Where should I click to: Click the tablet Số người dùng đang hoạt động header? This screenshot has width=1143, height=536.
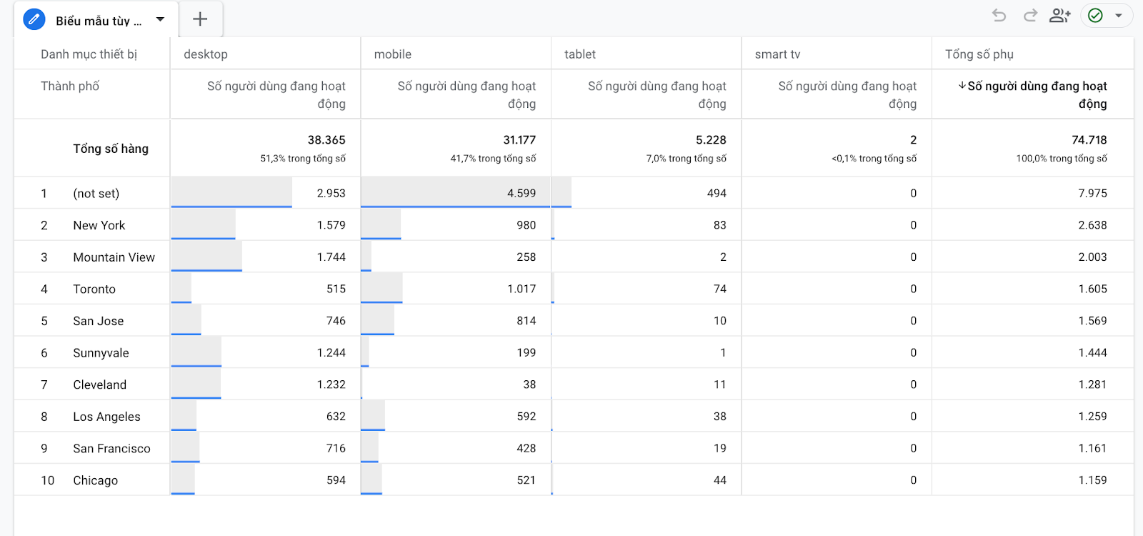pyautogui.click(x=657, y=94)
